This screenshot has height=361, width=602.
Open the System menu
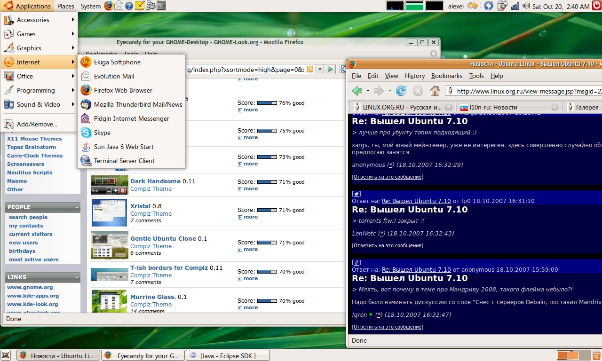(x=90, y=6)
